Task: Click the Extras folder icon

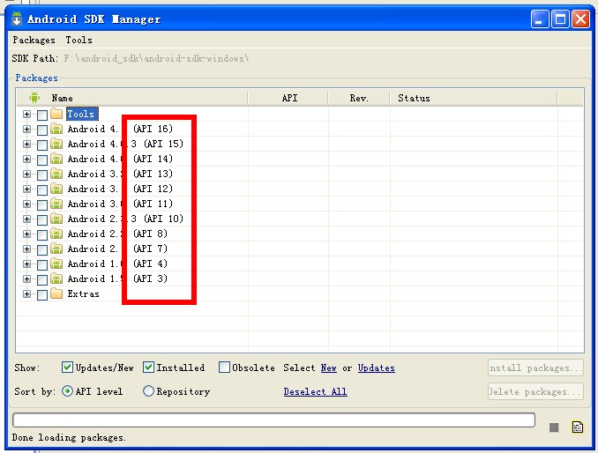Action: pos(56,293)
